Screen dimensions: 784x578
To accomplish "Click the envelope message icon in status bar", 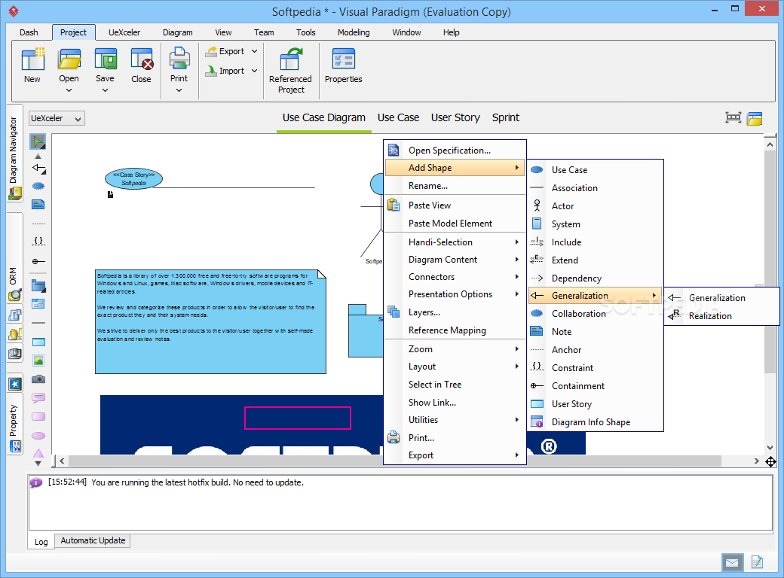I will 733,563.
